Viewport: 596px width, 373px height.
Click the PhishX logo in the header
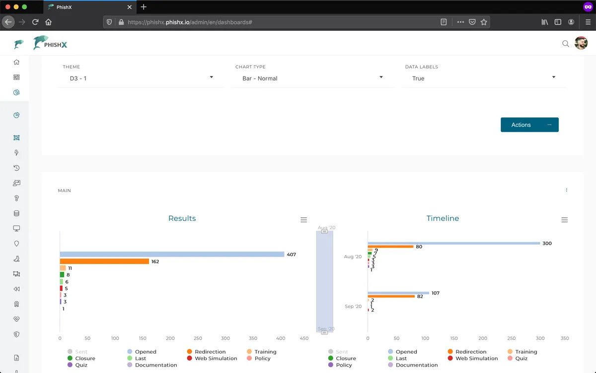[50, 43]
